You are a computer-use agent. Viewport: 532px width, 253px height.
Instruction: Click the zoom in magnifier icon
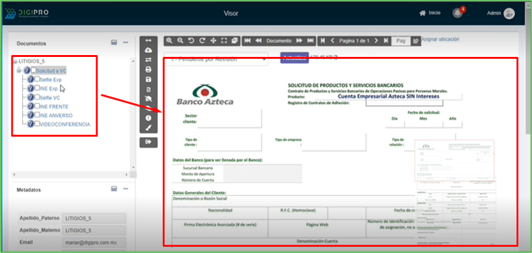(170, 40)
